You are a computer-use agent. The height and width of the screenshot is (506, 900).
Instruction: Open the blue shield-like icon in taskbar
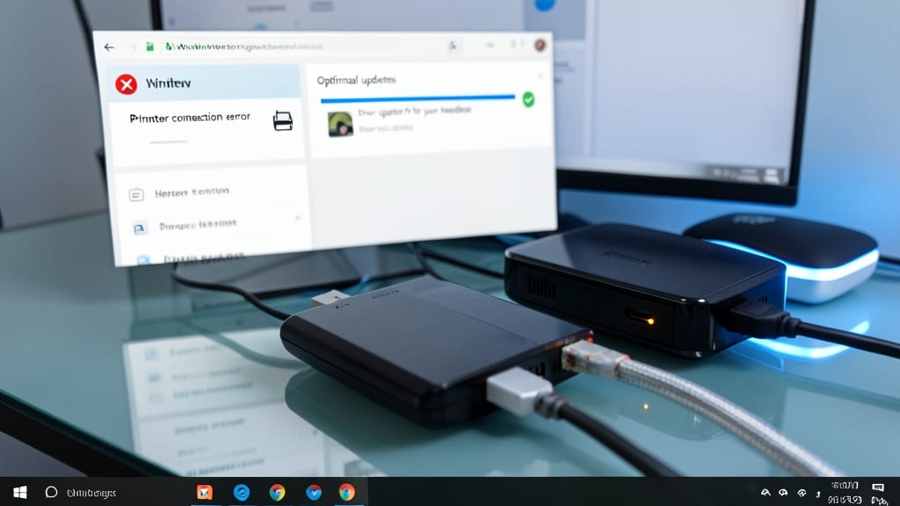pyautogui.click(x=314, y=492)
